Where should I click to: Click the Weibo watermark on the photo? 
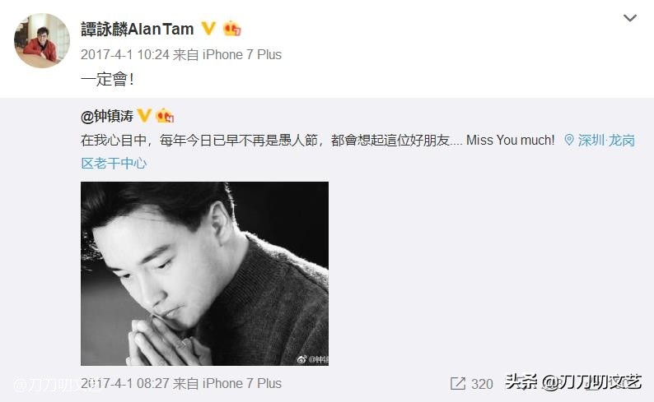click(312, 358)
